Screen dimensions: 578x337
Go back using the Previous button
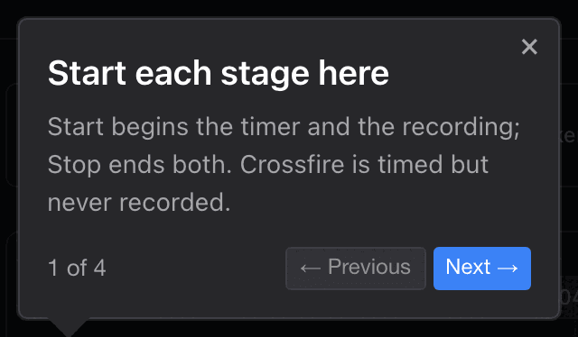click(x=356, y=269)
